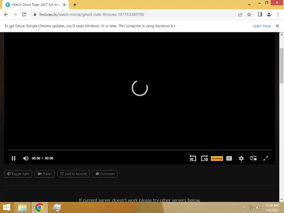Open a new browser tab
Screen dimensions: 284x213
[x=75, y=5]
